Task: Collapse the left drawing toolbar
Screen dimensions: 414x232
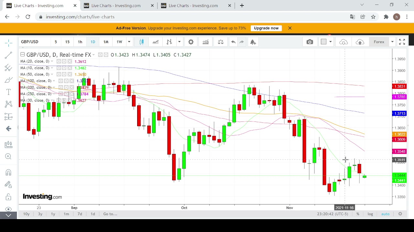Action: tap(8, 215)
